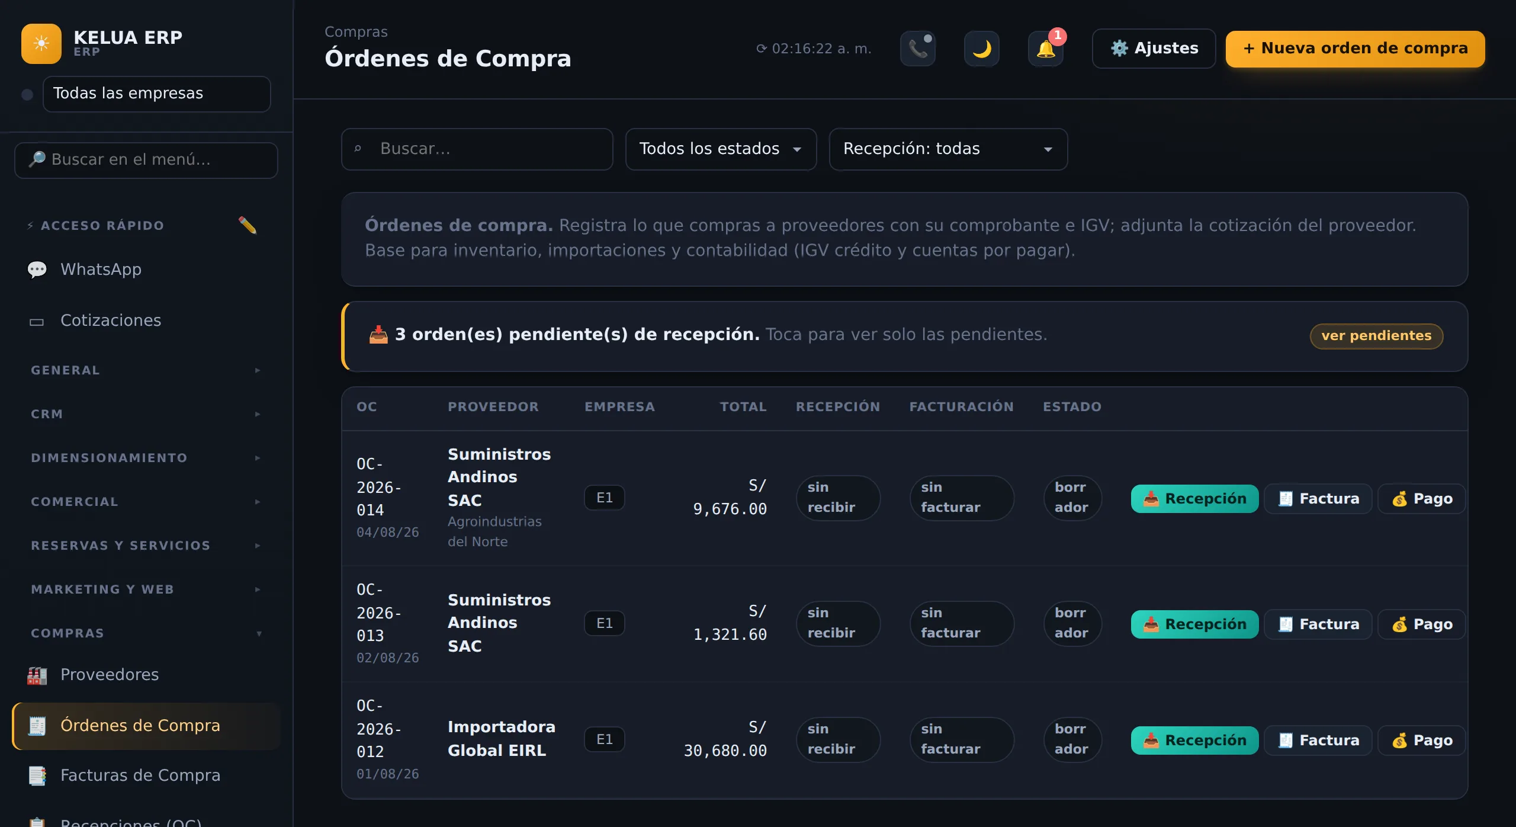1516x827 pixels.
Task: Expand the MARKETING Y WEB section
Action: coord(146,589)
